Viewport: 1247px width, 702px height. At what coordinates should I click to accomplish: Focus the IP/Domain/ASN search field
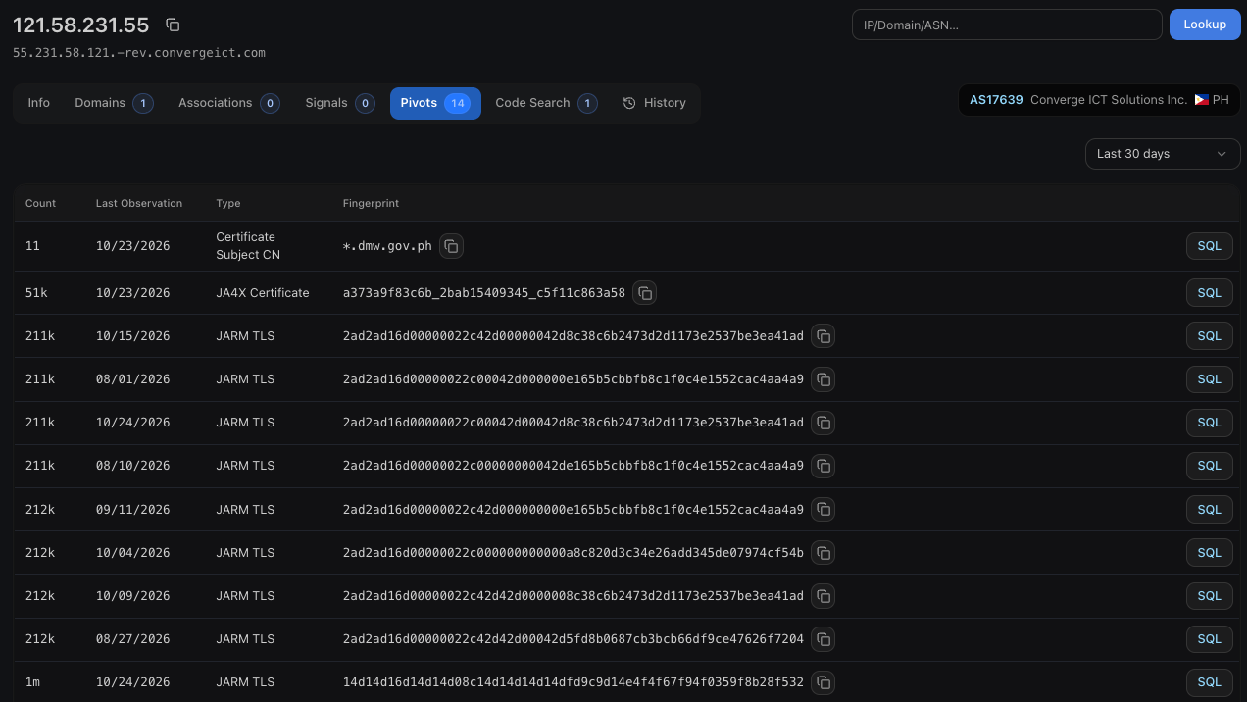point(1007,25)
